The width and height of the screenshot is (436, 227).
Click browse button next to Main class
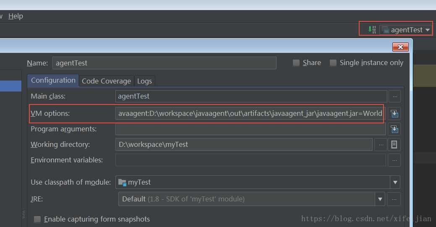(x=394, y=96)
